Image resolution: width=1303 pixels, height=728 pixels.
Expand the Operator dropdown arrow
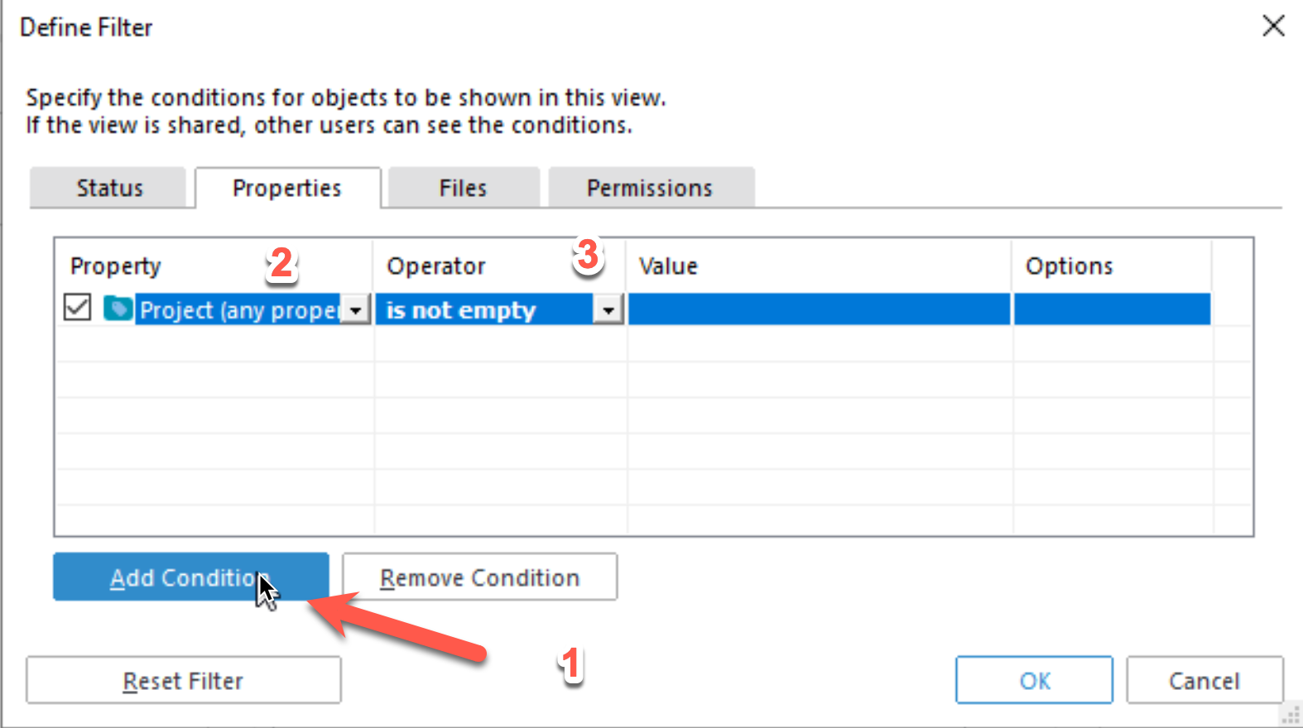click(608, 309)
